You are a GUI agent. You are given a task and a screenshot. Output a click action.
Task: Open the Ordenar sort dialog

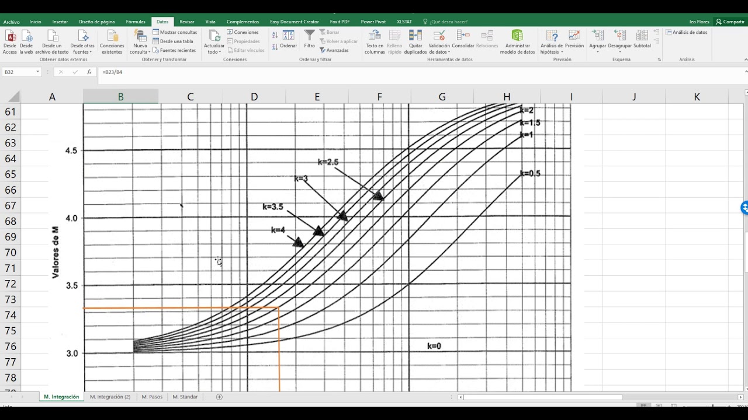[289, 39]
